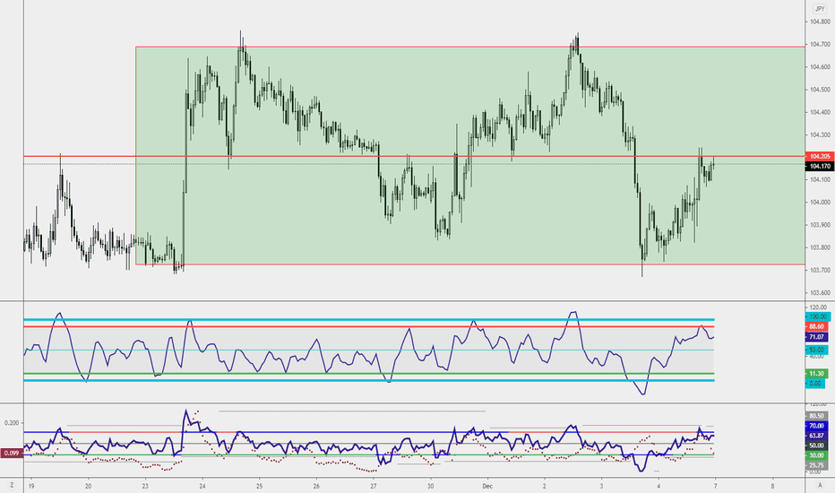Click the green 30.00 level label
Image resolution: width=835 pixels, height=493 pixels.
816,455
